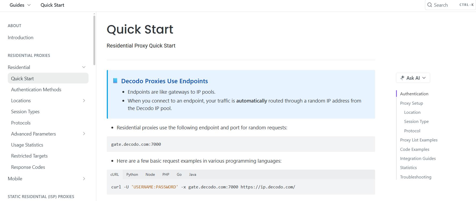Screen dimensions: 476x201
Task: Expand the Mobile section arrow
Action: tap(84, 179)
